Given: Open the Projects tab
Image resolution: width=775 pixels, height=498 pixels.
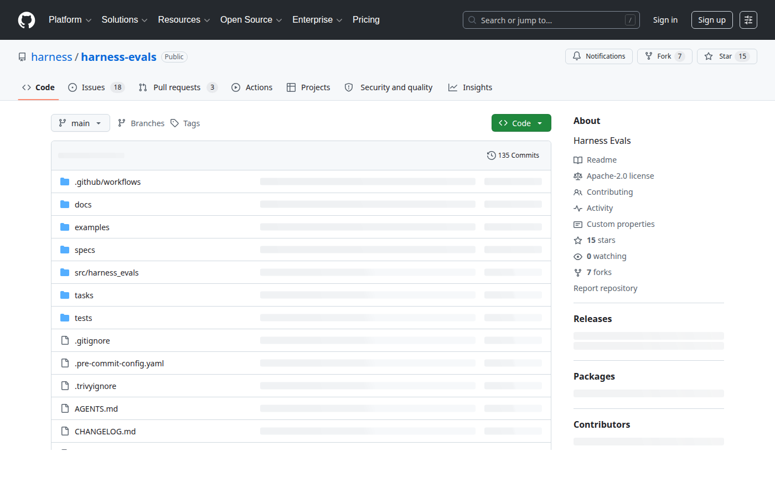Looking at the screenshot, I should coord(308,87).
